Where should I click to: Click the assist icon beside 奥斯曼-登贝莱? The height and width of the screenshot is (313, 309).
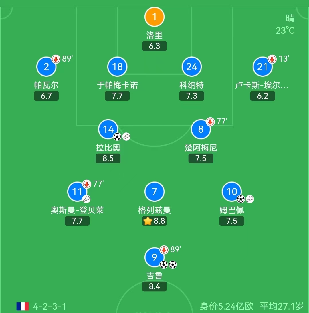pos(86,199)
